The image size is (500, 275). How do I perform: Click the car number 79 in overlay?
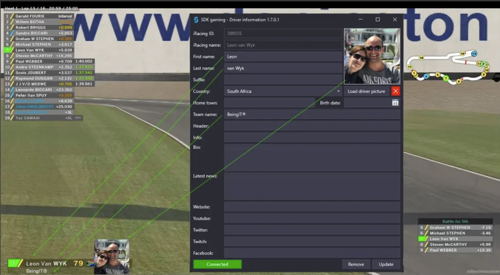point(78,263)
